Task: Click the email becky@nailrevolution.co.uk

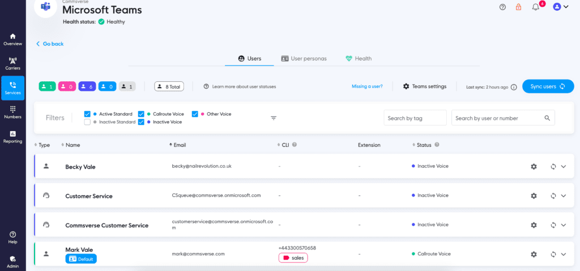Action: [x=202, y=167]
